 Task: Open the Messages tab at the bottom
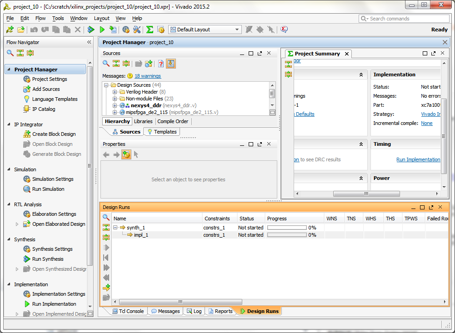click(x=165, y=311)
